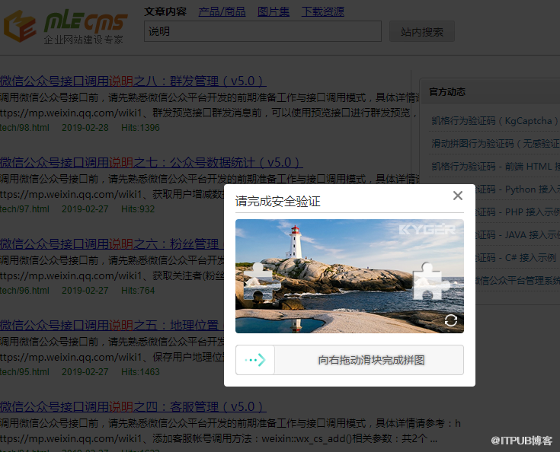Open the 图片集 tab

[x=274, y=11]
